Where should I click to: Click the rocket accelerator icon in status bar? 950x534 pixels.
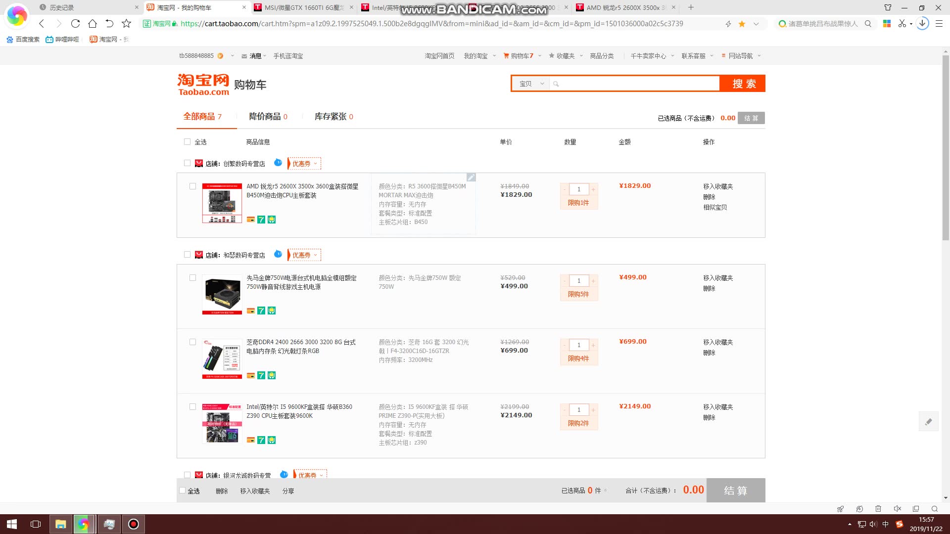click(x=840, y=508)
